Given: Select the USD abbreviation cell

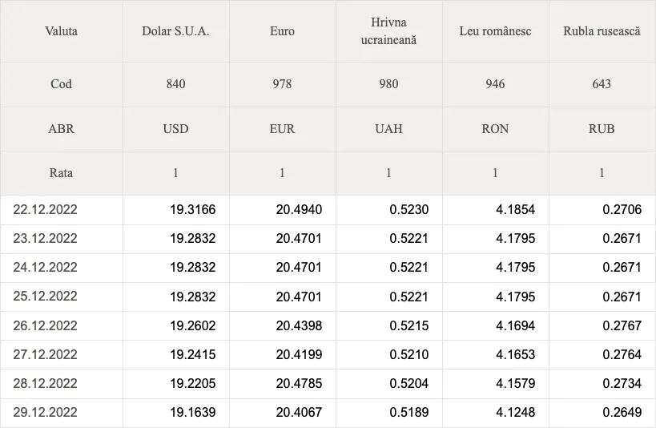Looking at the screenshot, I should coord(175,128).
